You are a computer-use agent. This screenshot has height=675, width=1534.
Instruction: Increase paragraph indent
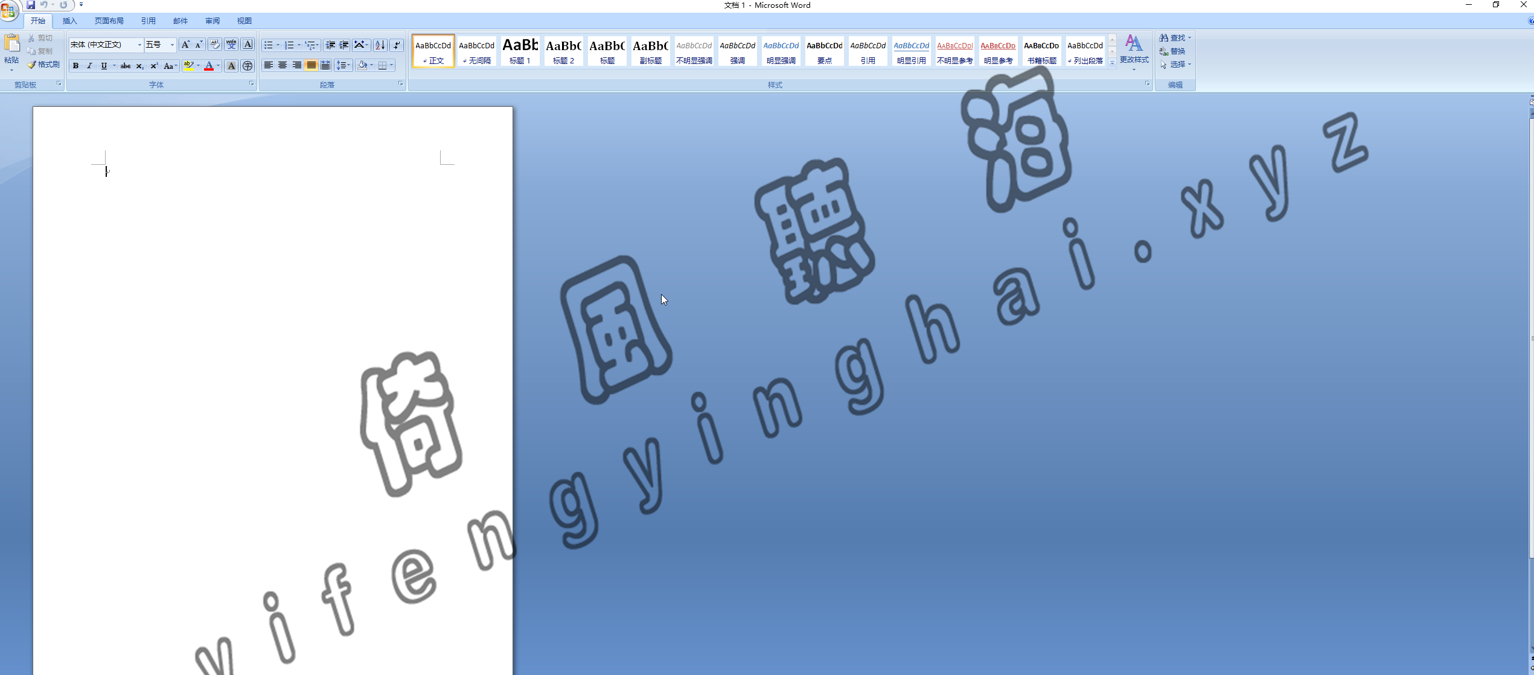pyautogui.click(x=344, y=45)
